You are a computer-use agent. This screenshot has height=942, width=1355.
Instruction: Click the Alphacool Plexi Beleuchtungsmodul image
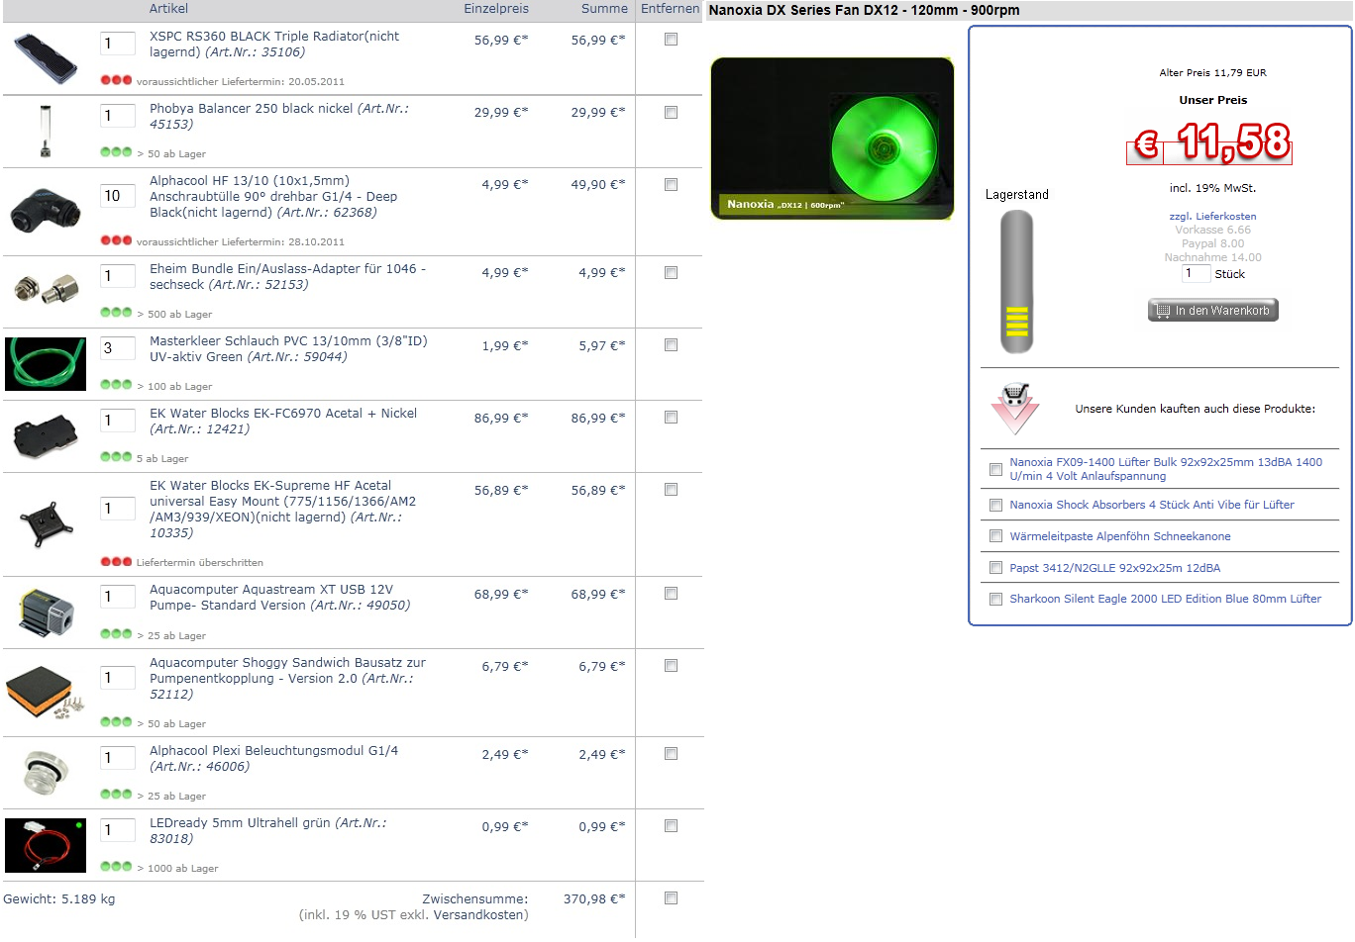(x=46, y=773)
